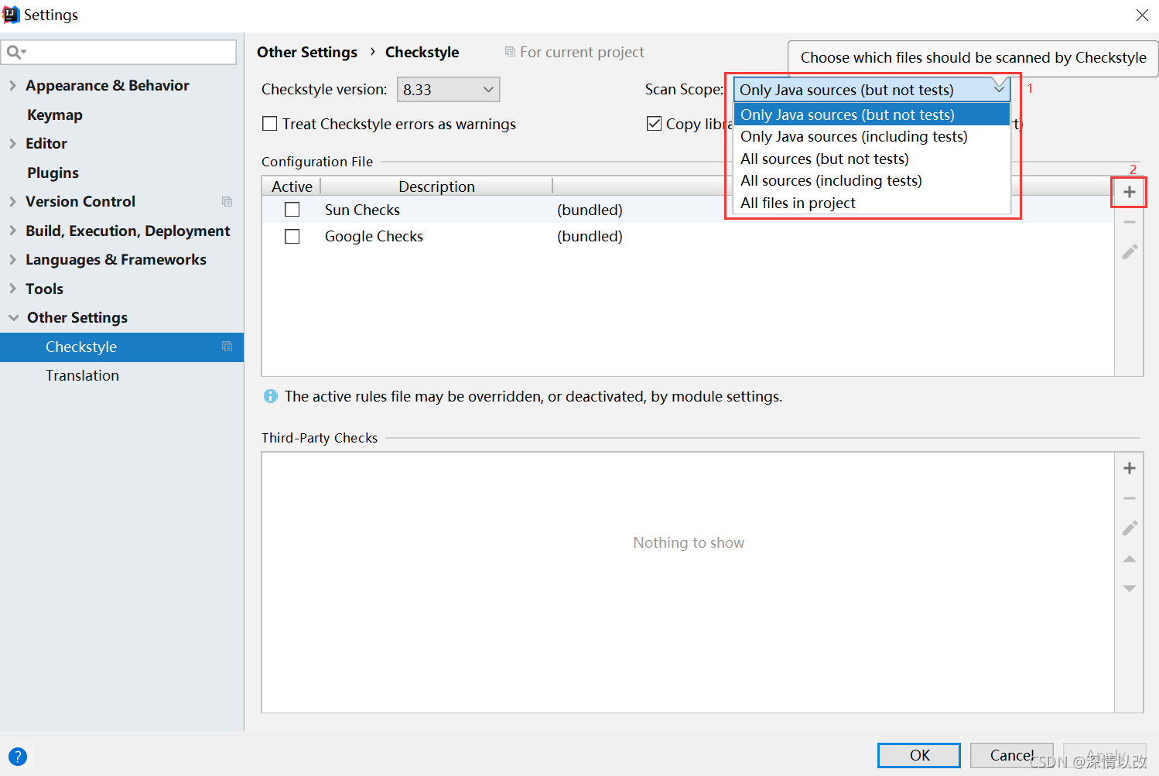Screen dimensions: 1159x776
Task: Expand Appearance & Behavior settings
Action: tap(12, 85)
